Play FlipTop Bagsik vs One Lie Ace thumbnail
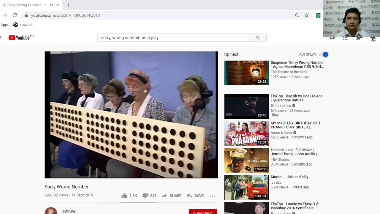This screenshot has height=214, width=380. tap(246, 106)
